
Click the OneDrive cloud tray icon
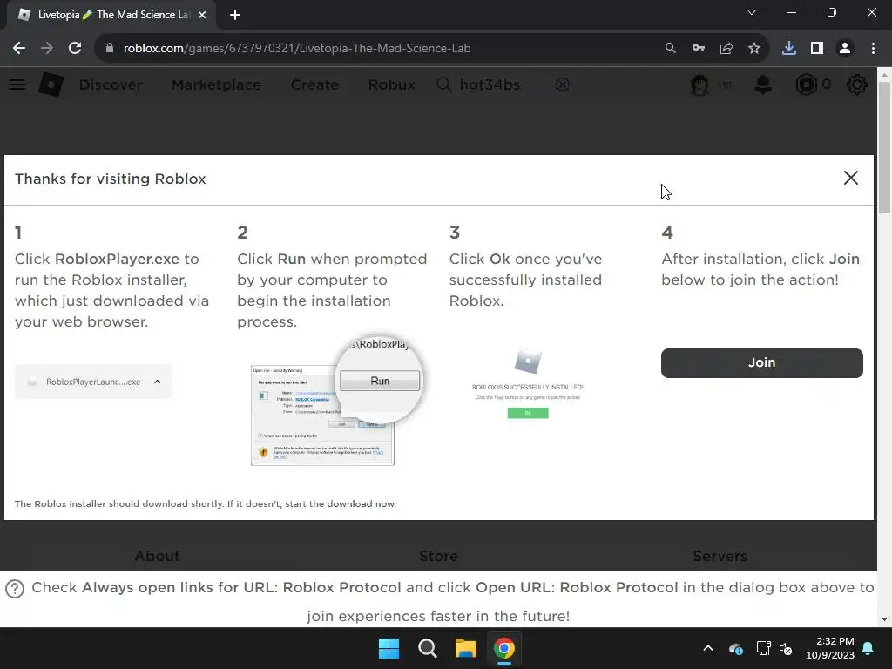735,648
